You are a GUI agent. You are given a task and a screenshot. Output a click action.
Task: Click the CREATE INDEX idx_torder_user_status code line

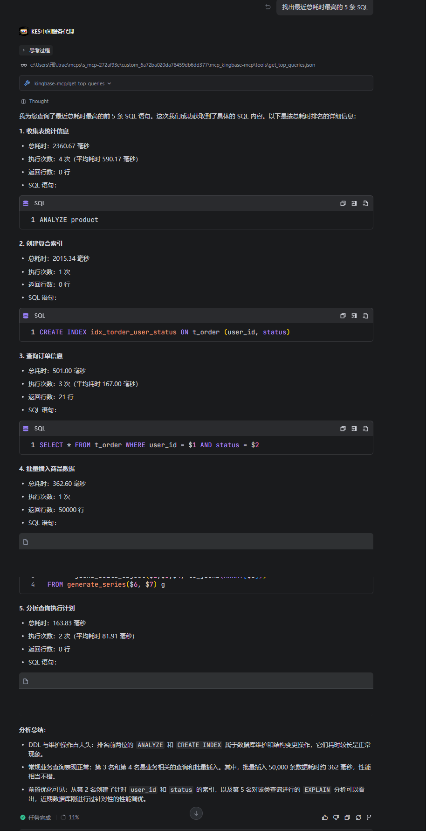point(165,332)
